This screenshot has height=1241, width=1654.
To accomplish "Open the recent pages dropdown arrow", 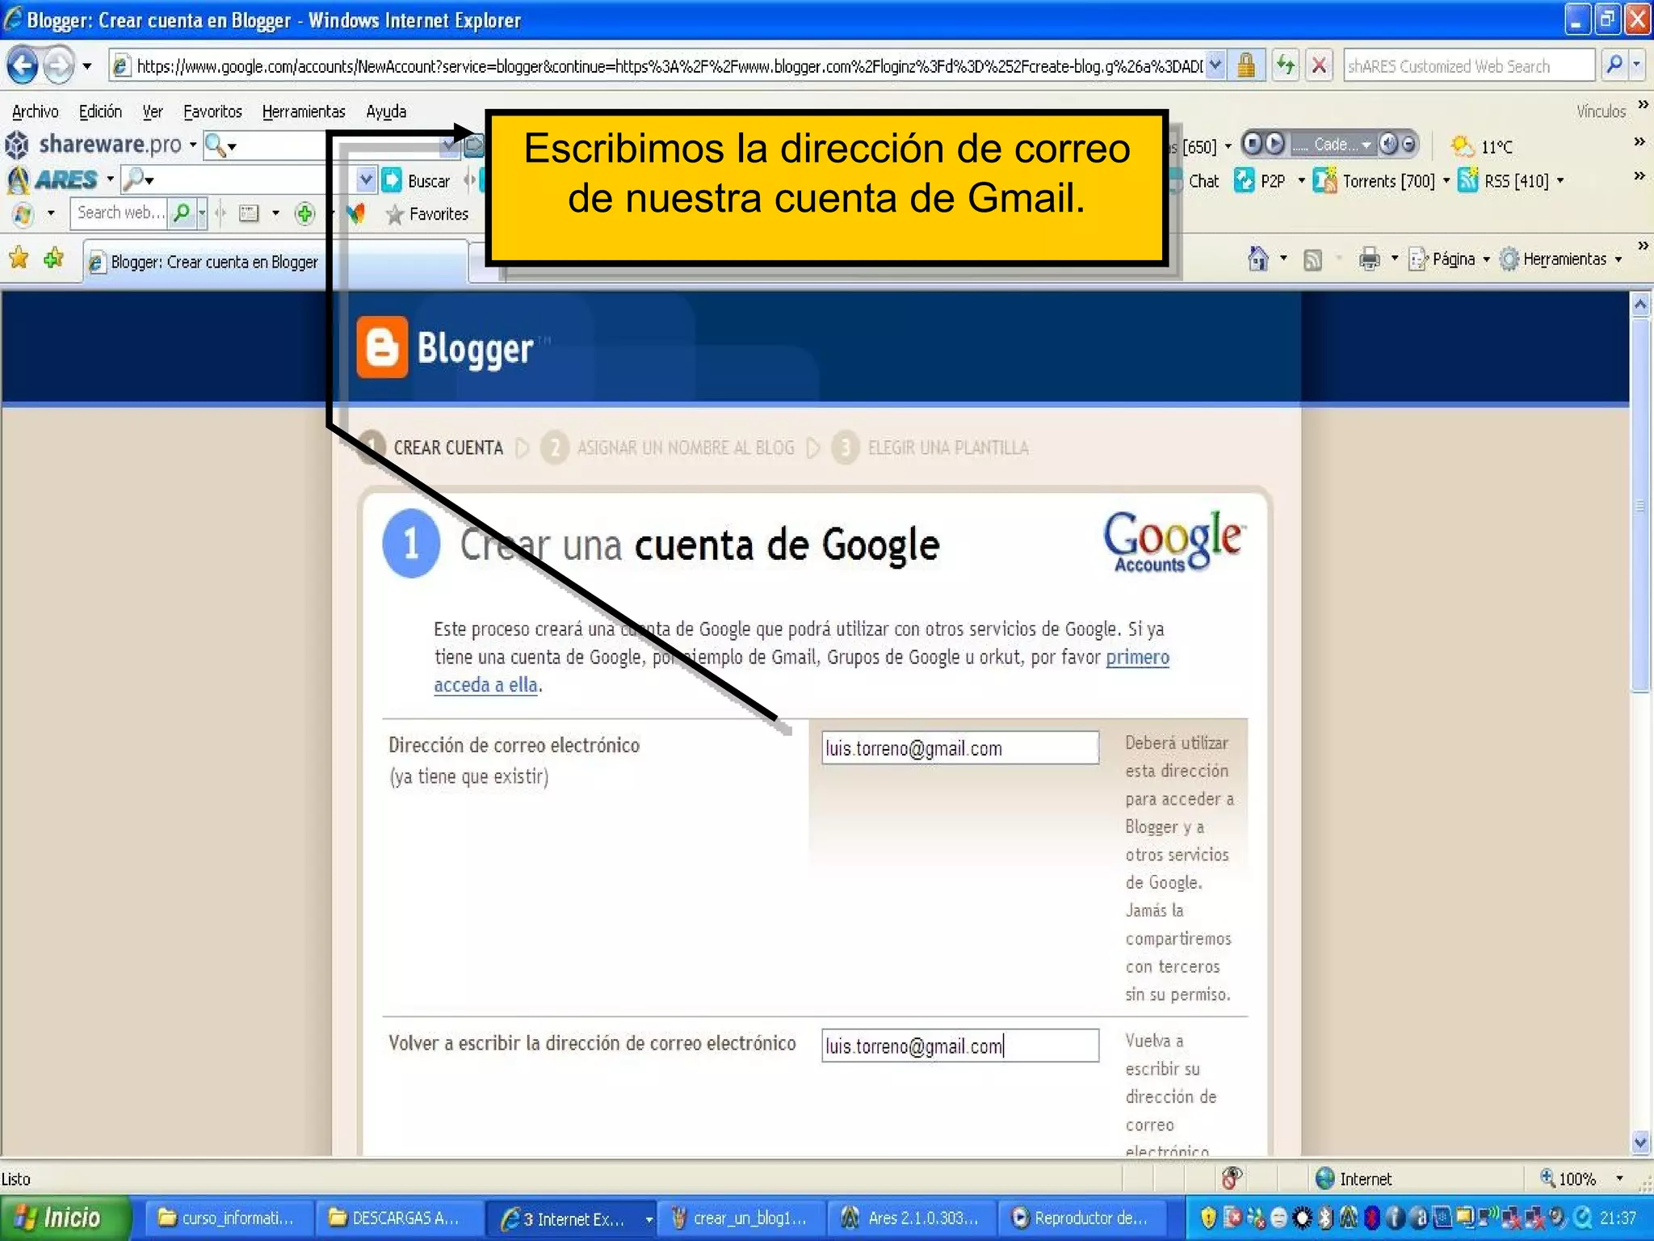I will point(86,66).
